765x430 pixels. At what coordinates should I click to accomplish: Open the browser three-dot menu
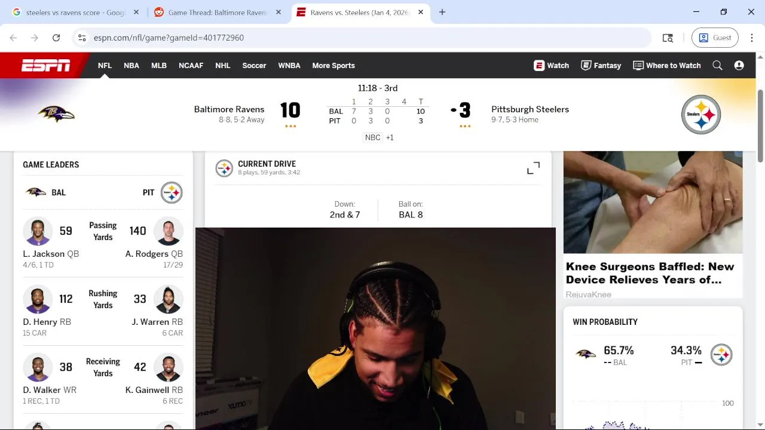pyautogui.click(x=751, y=38)
